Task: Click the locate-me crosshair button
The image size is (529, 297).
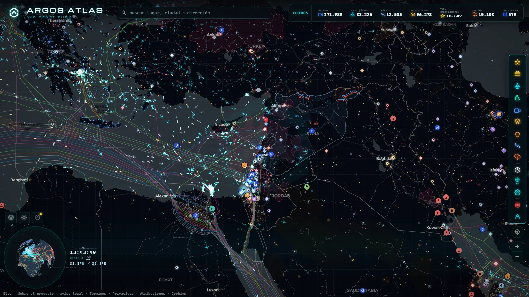Action: [x=517, y=232]
